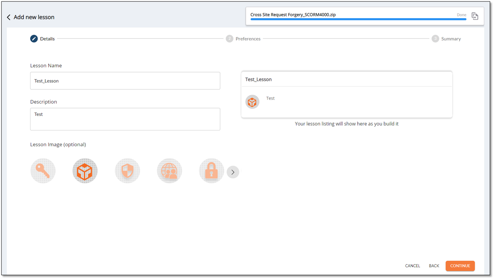Screen dimensions: 494x279
Task: Show more lesson images with right chevron
Action: [x=233, y=172]
